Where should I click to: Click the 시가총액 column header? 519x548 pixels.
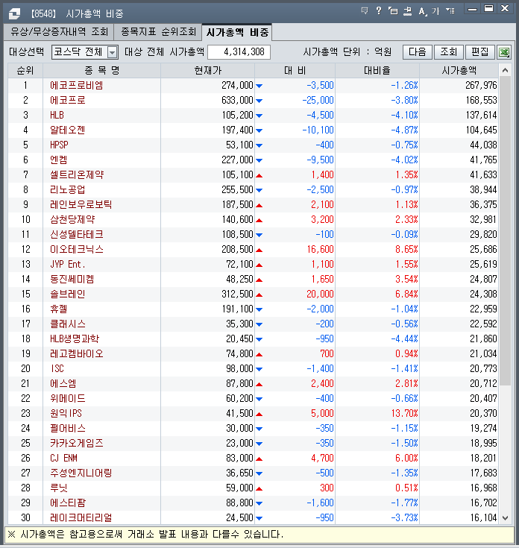point(459,71)
